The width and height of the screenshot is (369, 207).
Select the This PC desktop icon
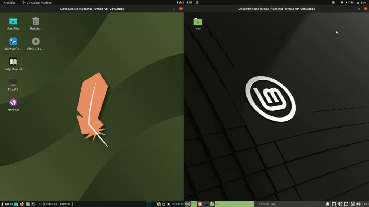click(13, 85)
